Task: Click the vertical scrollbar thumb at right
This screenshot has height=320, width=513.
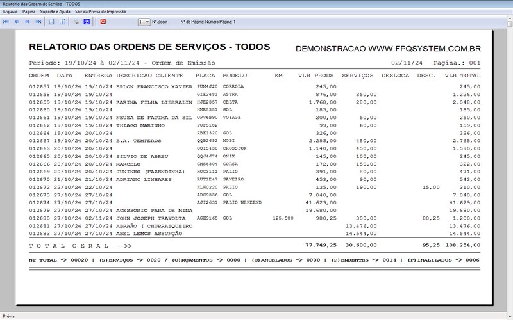Action: (510, 24)
